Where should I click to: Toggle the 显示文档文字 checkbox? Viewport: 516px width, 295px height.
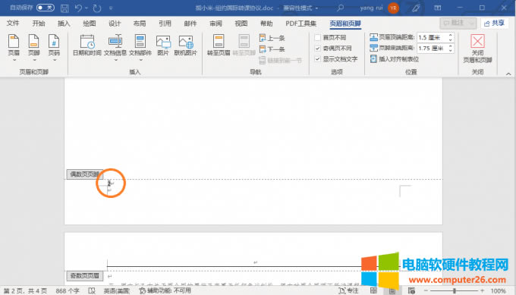click(x=317, y=59)
